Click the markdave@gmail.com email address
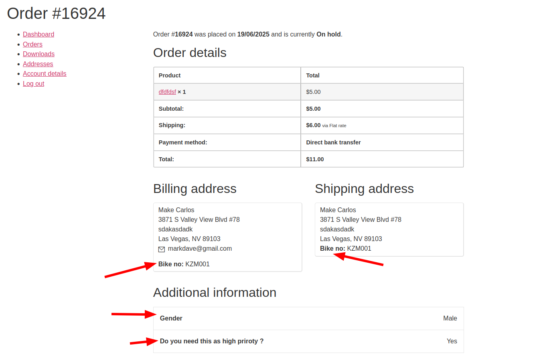The height and width of the screenshot is (363, 547). [199, 248]
